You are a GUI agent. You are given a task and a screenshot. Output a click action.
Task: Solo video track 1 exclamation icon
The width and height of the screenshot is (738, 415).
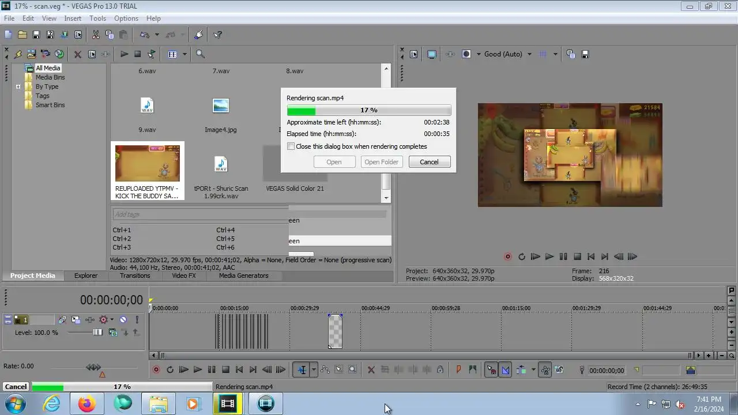pos(137,320)
